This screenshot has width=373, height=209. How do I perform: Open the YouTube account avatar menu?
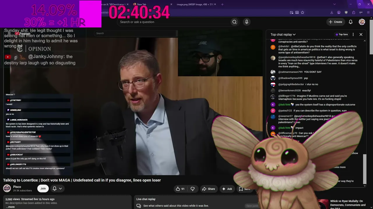pyautogui.click(x=362, y=22)
